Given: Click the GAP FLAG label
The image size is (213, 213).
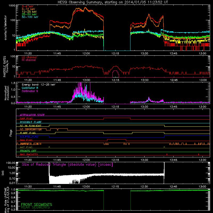Looking at the screenshot, I should (x=26, y=118).
